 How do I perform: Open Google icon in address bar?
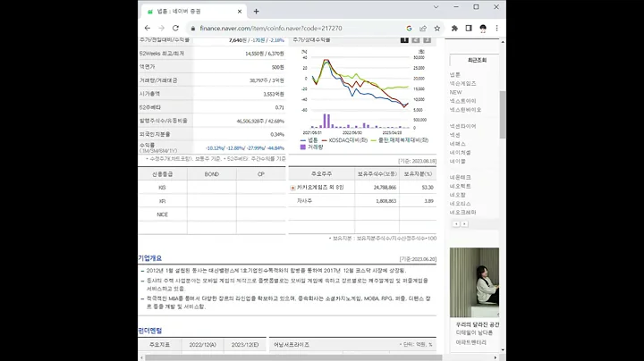[x=409, y=29]
